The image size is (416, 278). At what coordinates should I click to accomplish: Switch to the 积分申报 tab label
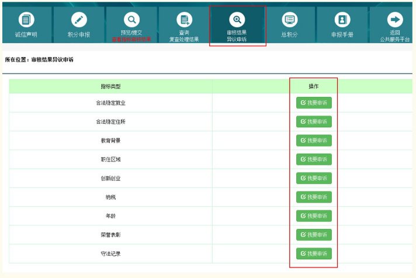[x=79, y=34]
